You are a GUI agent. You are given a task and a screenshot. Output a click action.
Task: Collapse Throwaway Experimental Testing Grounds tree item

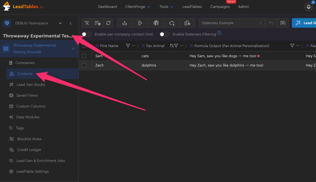point(73,49)
